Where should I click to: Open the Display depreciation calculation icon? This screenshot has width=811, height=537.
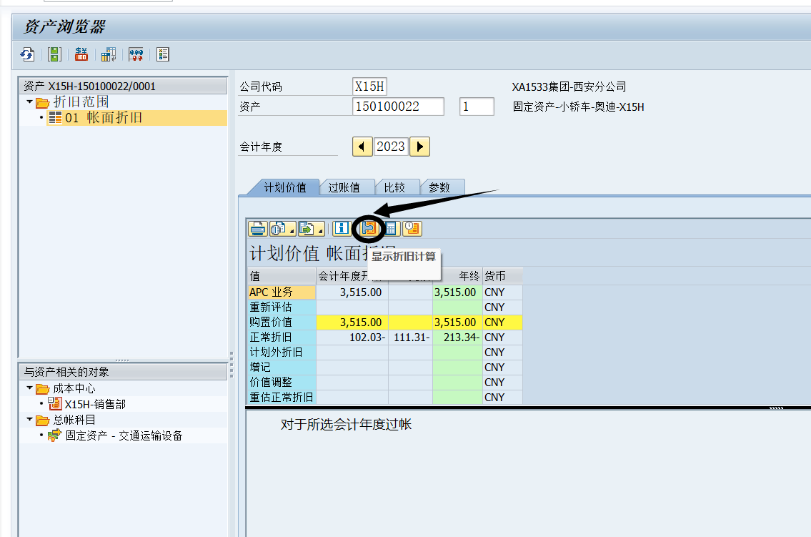(369, 228)
